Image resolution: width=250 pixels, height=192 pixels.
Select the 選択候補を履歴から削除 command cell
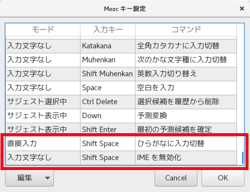pos(186,102)
